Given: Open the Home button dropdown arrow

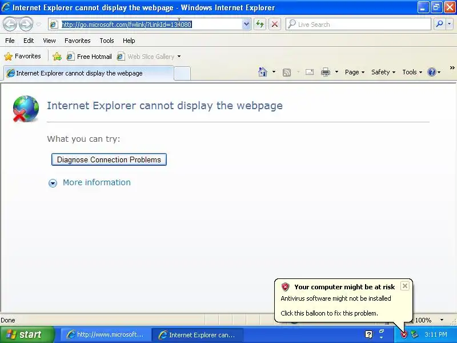Looking at the screenshot, I should [274, 72].
